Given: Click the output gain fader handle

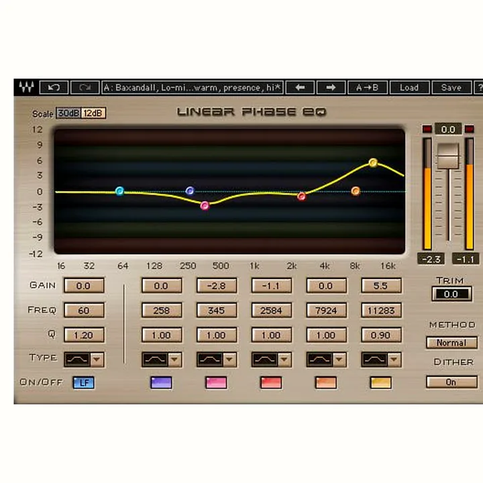Looking at the screenshot, I should coord(448,156).
